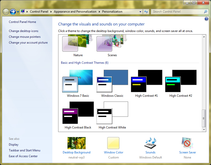Open the Display link
This screenshot has width=211, height=165.
click(x=14, y=145)
